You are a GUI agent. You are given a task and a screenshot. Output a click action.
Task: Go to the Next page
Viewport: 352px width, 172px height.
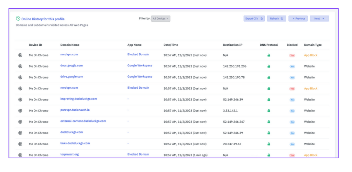coord(319,19)
